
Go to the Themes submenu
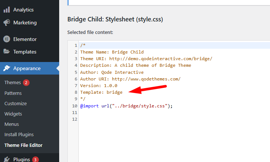13,83
